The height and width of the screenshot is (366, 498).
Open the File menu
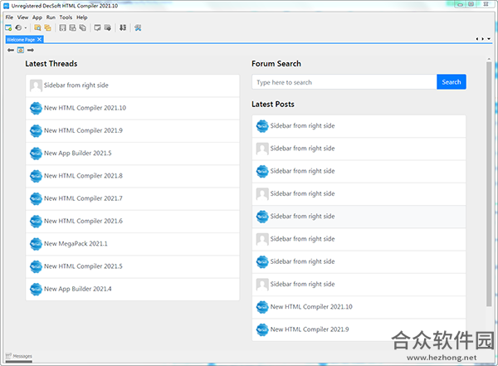click(9, 17)
